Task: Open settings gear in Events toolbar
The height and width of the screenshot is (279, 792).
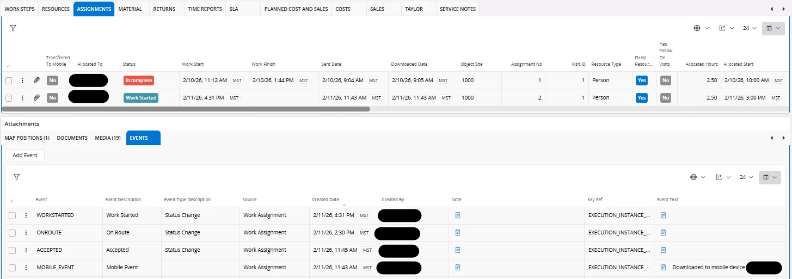Action: tap(693, 177)
